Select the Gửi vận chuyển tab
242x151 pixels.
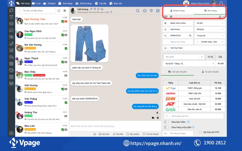tap(177, 72)
